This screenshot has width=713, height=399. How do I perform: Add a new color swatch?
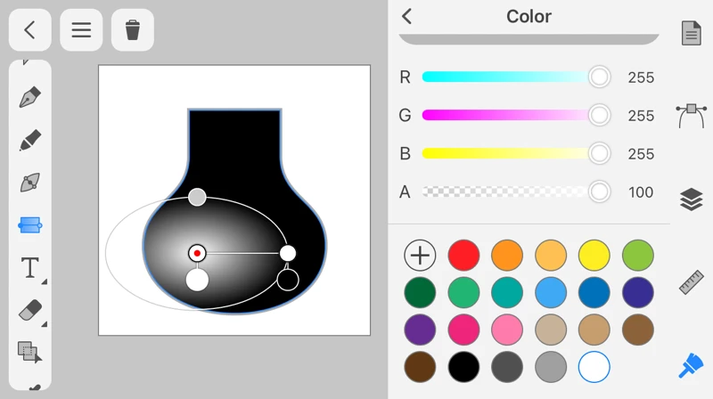click(x=420, y=255)
